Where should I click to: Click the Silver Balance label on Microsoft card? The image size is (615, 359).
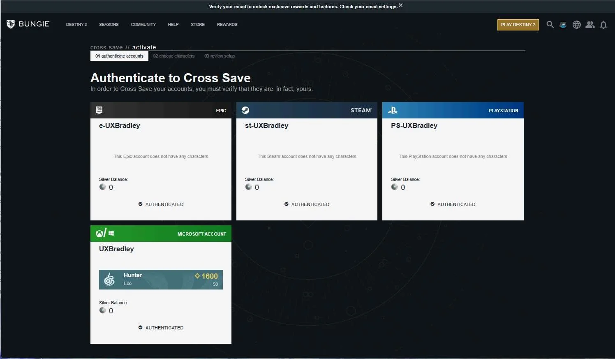[x=113, y=303]
